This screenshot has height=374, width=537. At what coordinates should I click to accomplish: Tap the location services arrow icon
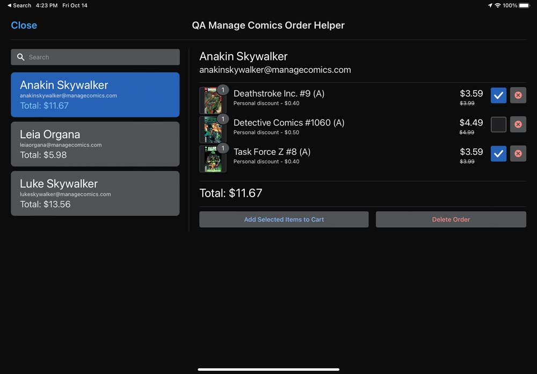(490, 5)
